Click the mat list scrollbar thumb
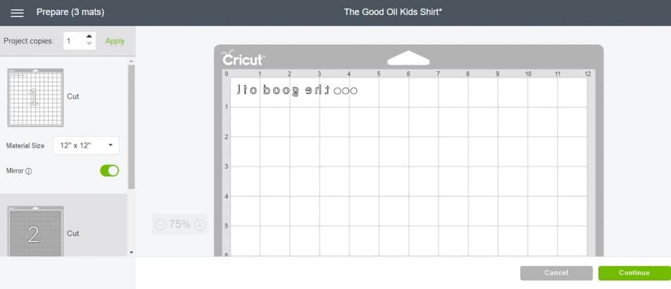Screen dimensions: 671x289 (x=131, y=127)
